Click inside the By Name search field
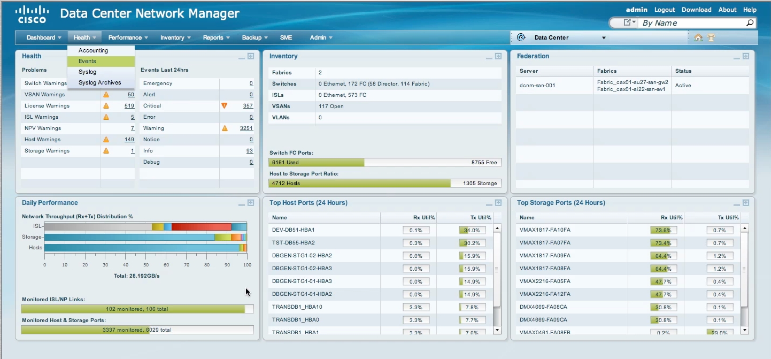The image size is (771, 359). tap(692, 23)
